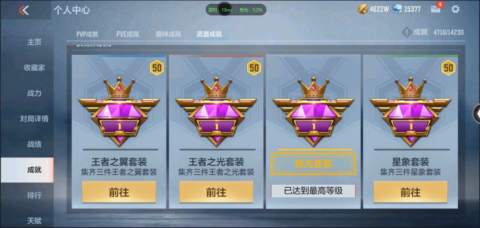Expand the side panel arrow at right edge
This screenshot has width=480, height=228.
click(477, 114)
